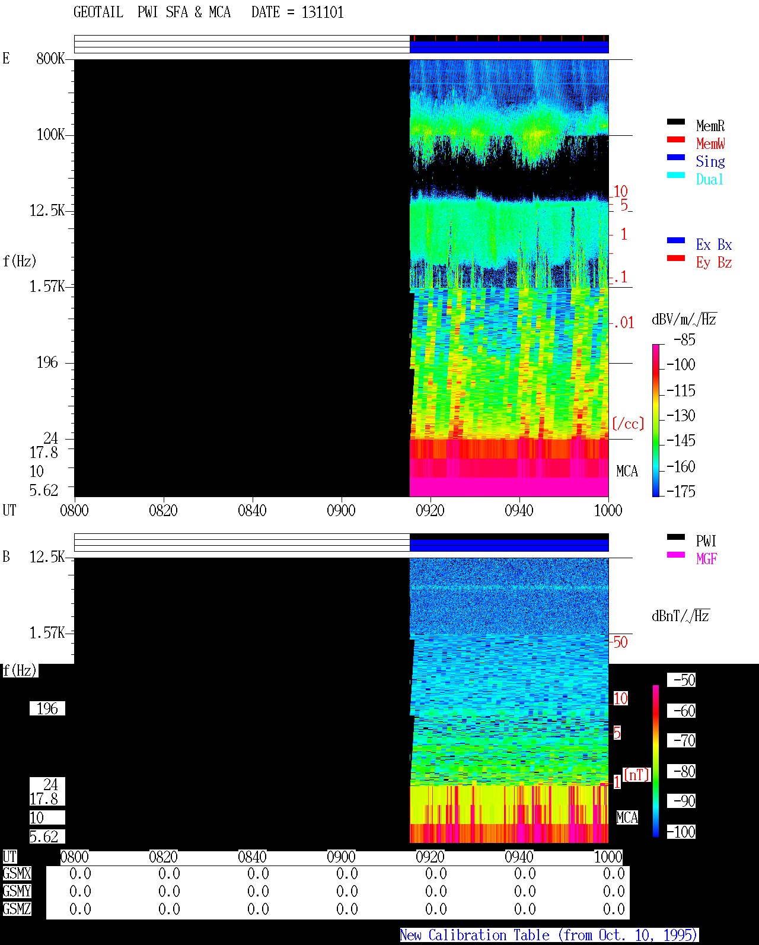Screen dimensions: 759x945
Task: Click the black MemR legend swatch
Action: (x=676, y=122)
